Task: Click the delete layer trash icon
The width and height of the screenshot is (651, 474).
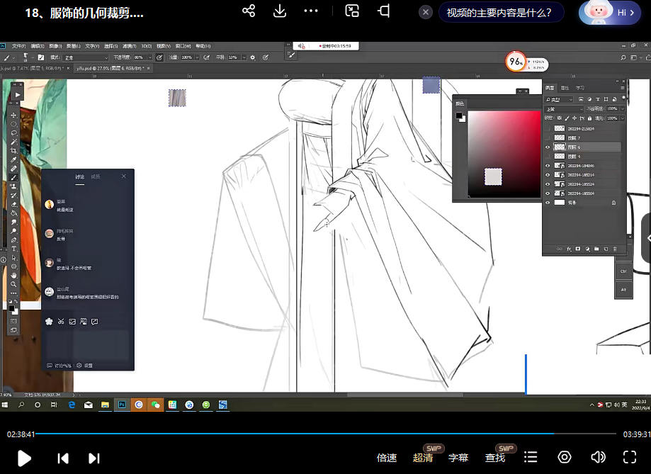Action: (x=615, y=249)
